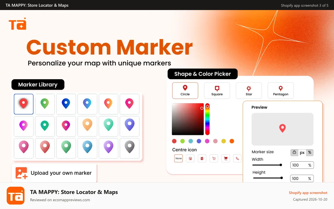334x209 pixels.
Task: Select the large light-blue marker in bottom row
Action: pos(87,148)
